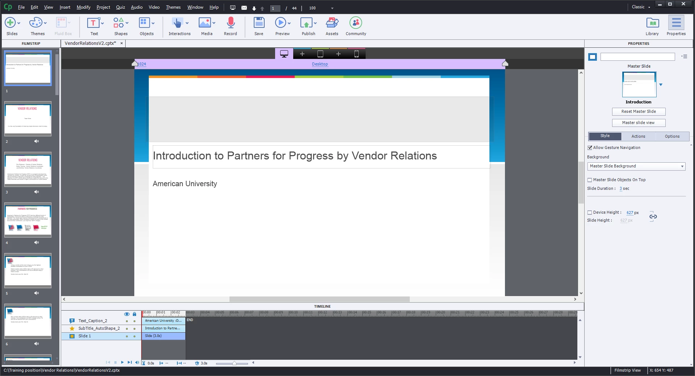Screen dimensions: 695x376
Task: Open the Assets panel
Action: tap(332, 23)
